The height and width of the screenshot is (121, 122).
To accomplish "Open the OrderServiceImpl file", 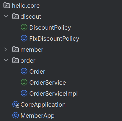I will (53, 94).
